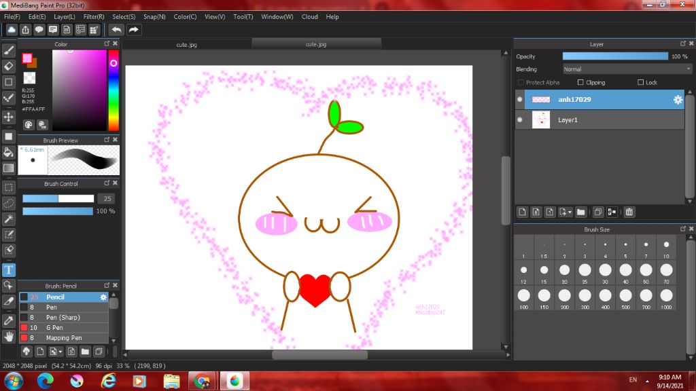
Task: Open File Explorer from taskbar
Action: (171, 381)
